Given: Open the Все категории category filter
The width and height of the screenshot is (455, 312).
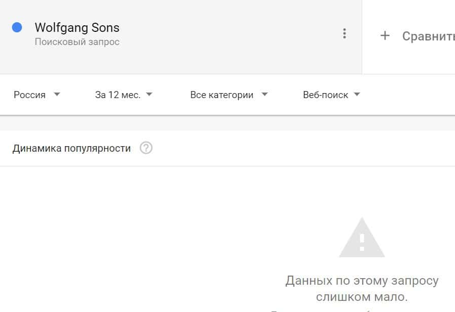Looking at the screenshot, I should point(221,95).
